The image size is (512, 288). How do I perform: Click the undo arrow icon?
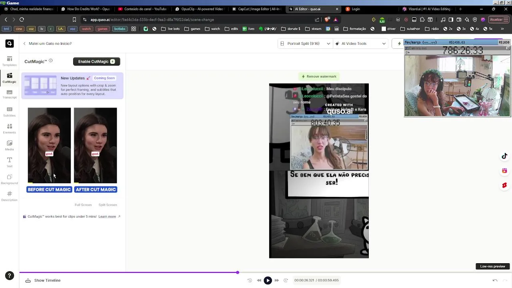pyautogui.click(x=495, y=280)
